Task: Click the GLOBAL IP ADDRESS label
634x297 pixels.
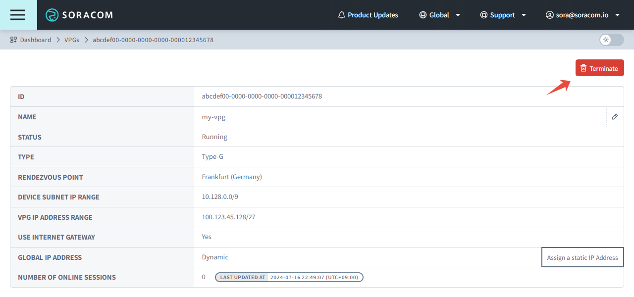Action: coord(50,257)
